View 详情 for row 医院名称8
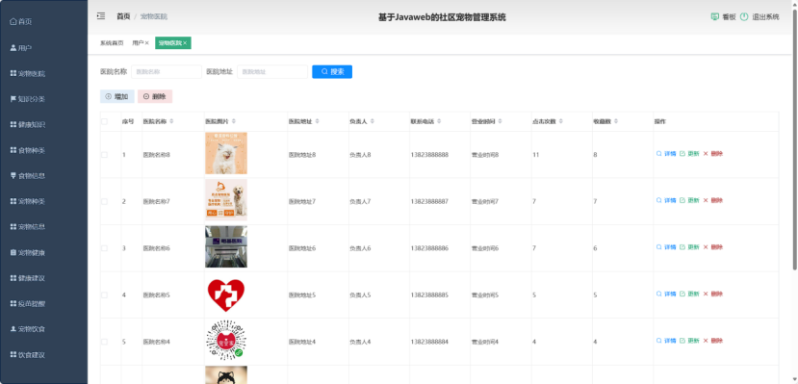 point(666,154)
